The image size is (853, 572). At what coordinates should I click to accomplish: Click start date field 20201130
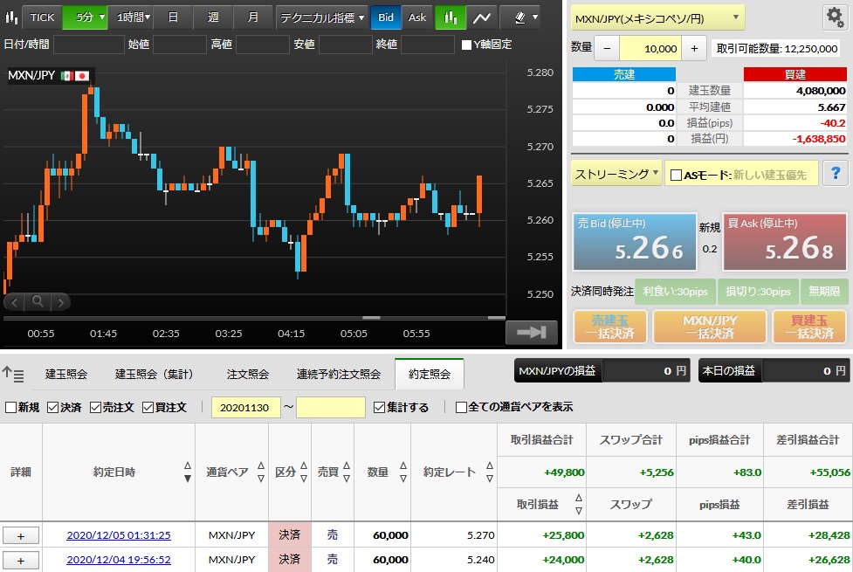[x=246, y=407]
